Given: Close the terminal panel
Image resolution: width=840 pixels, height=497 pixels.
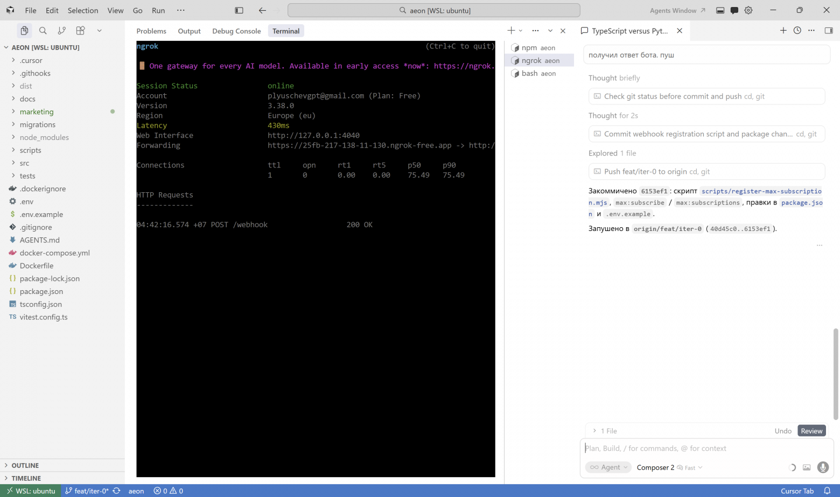Looking at the screenshot, I should coord(563,31).
